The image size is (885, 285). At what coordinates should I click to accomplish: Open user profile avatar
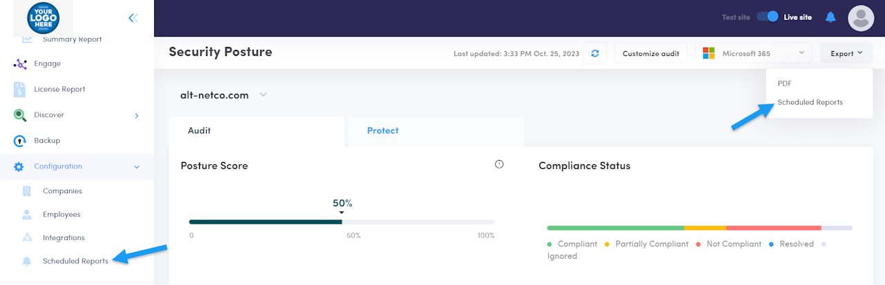click(x=861, y=18)
